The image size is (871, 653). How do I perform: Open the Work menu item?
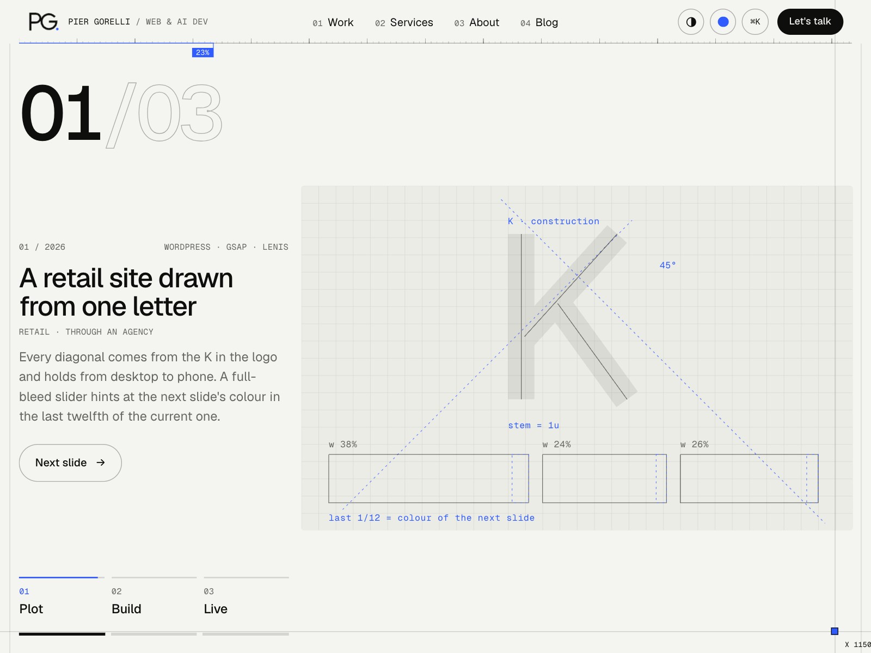coord(333,22)
